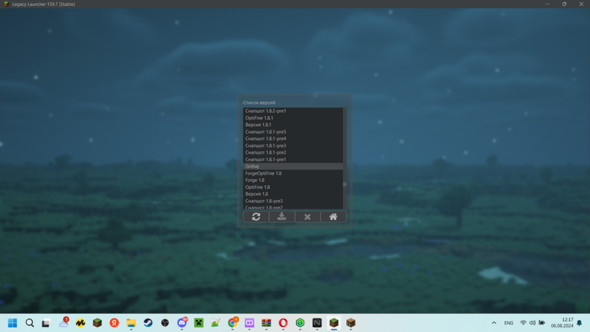
Task: Open File Explorer from taskbar
Action: tap(131, 323)
